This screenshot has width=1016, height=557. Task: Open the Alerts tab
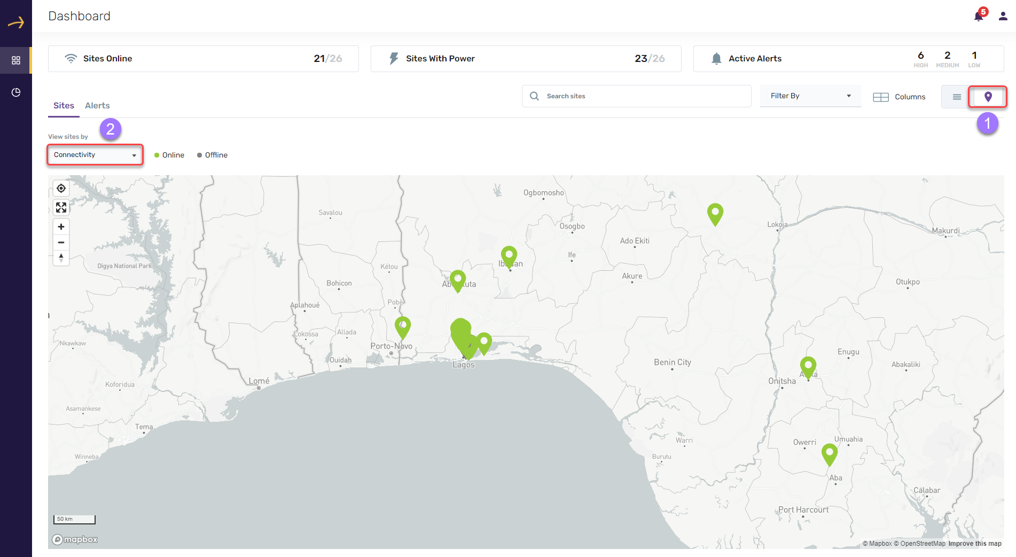97,106
